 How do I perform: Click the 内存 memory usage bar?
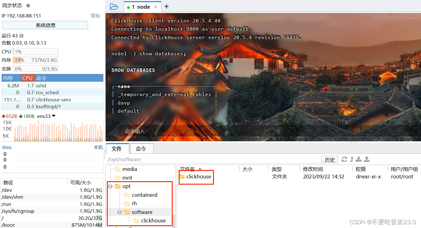[36, 60]
